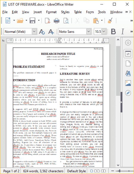This screenshot has height=174, width=134.
Task: Open the Properties sidebar deck
Action: (x=128, y=54)
